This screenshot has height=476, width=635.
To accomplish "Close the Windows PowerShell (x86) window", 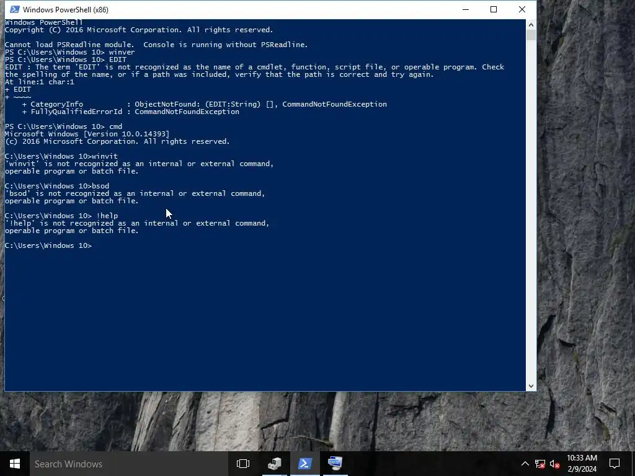I will click(522, 9).
